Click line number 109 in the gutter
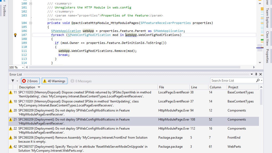The image size is (272, 153). click(x=24, y=43)
